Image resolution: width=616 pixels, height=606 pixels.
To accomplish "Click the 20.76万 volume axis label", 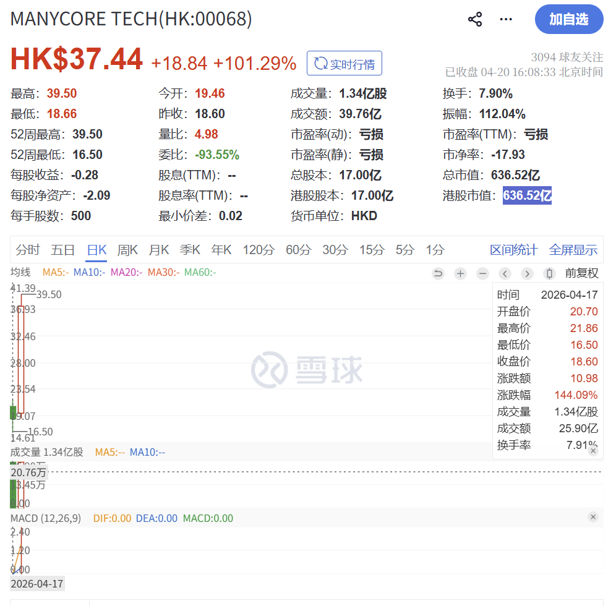I will [28, 472].
